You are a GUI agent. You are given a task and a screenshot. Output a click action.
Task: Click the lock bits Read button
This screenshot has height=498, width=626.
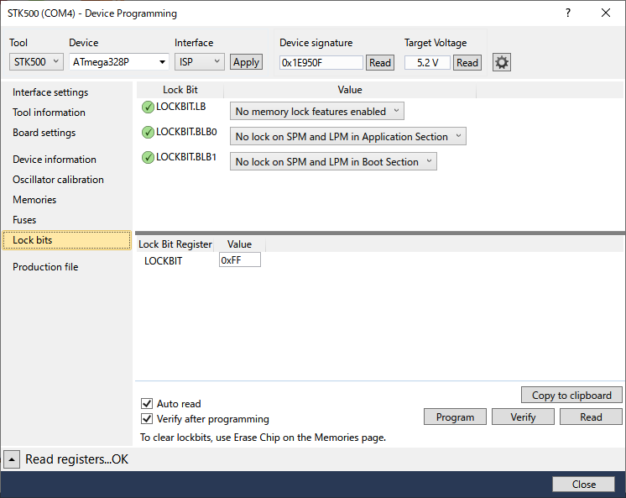coord(591,417)
